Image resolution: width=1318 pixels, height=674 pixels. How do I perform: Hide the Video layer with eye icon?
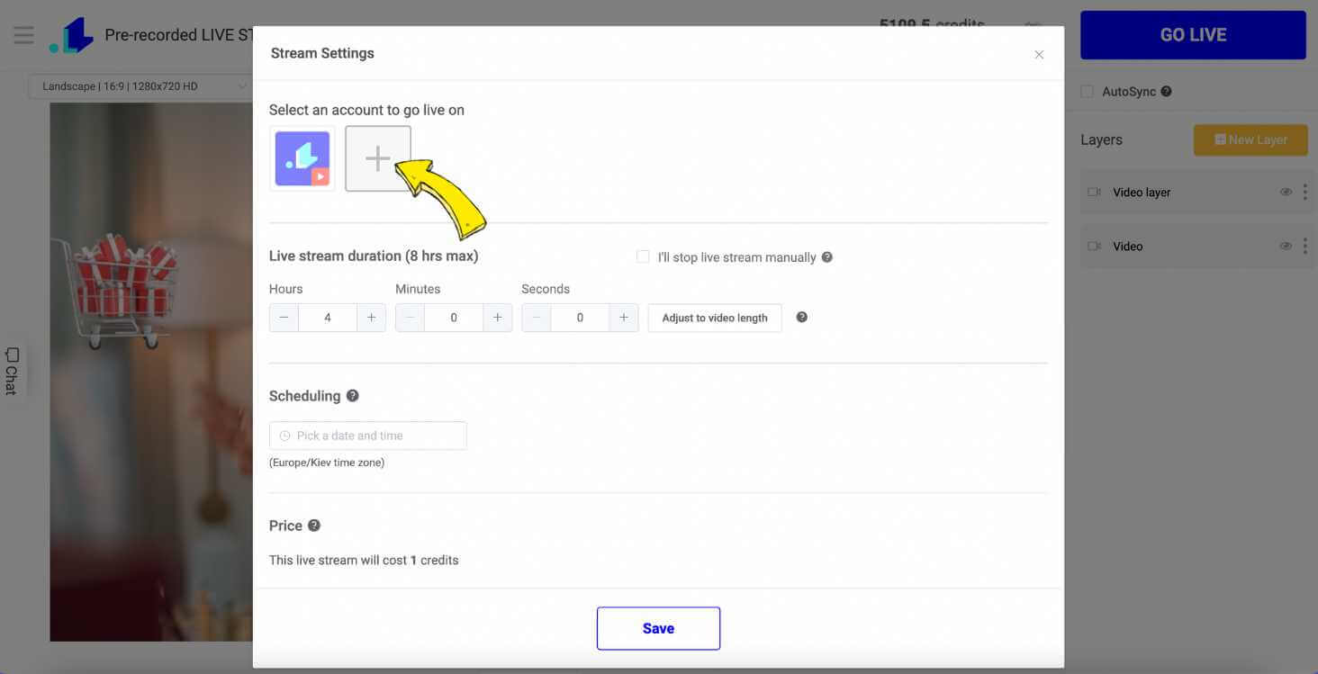(x=1286, y=193)
